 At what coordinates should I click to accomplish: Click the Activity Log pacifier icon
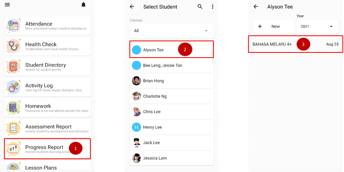[13, 87]
